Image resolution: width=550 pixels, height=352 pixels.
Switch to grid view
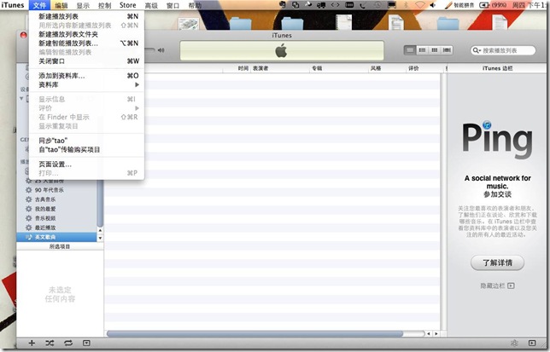434,50
